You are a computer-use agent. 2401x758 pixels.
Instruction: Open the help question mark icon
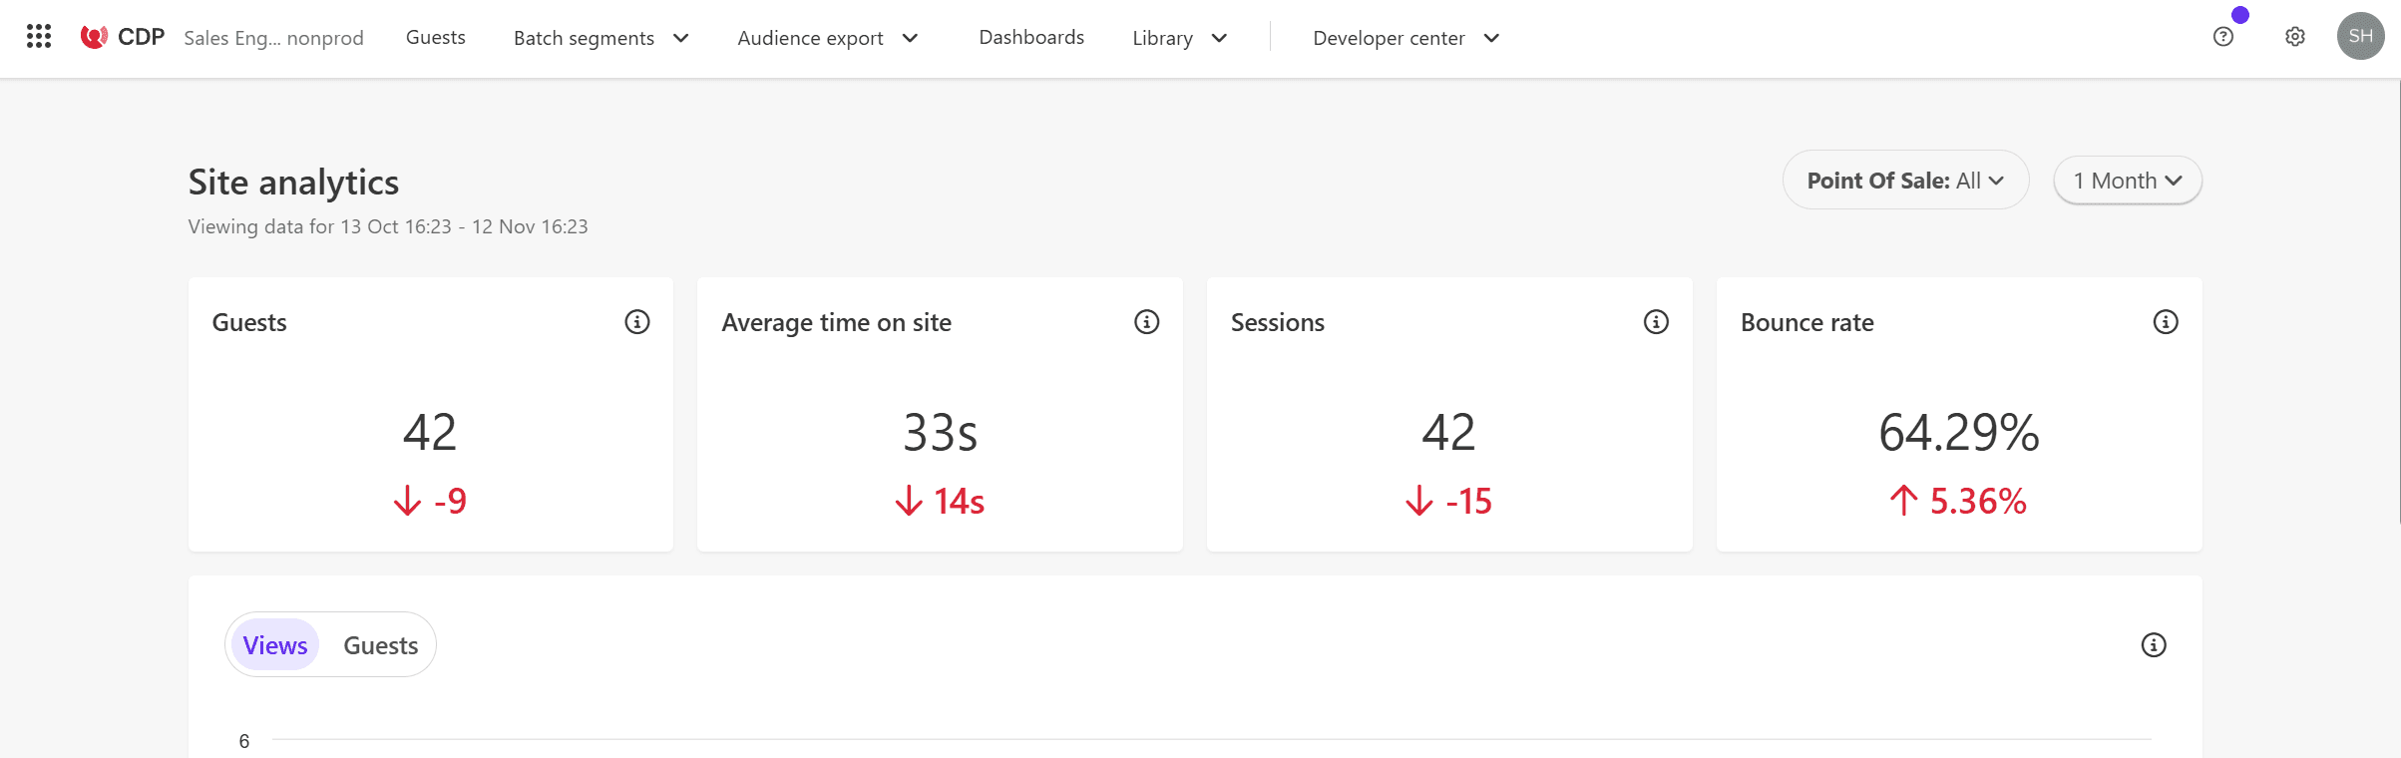2222,37
